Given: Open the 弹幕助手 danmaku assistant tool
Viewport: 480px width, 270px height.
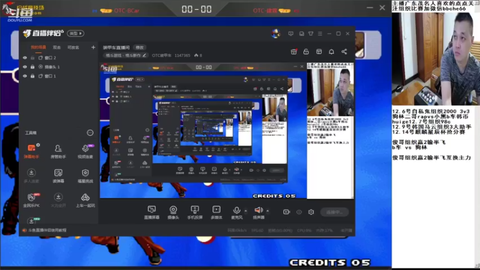Looking at the screenshot, I should point(31,151).
